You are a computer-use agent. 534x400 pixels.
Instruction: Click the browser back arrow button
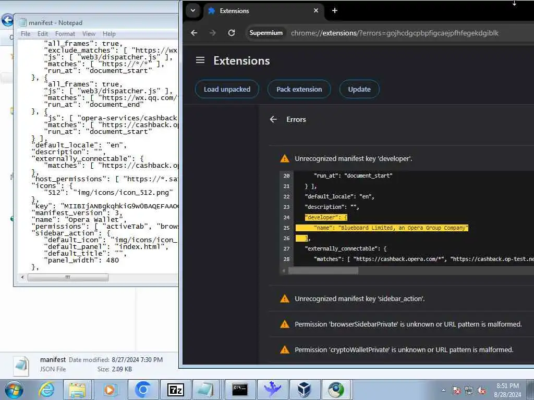[x=194, y=33]
